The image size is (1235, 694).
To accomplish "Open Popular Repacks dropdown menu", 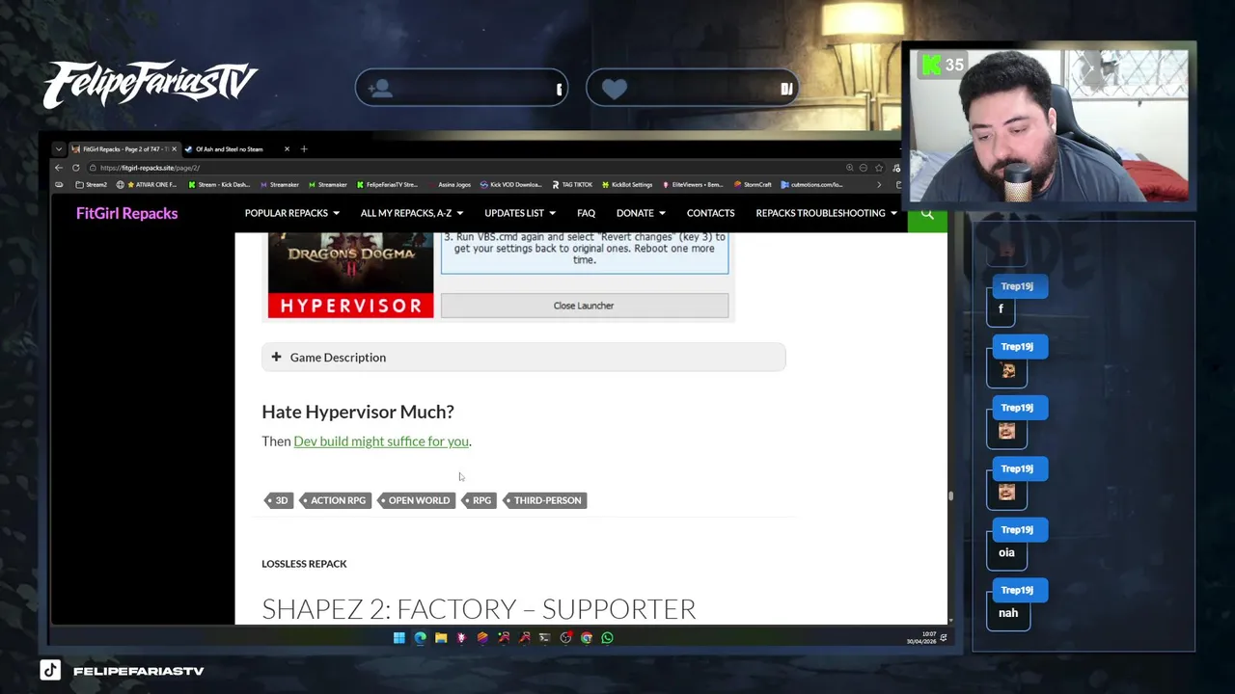I will (x=291, y=213).
